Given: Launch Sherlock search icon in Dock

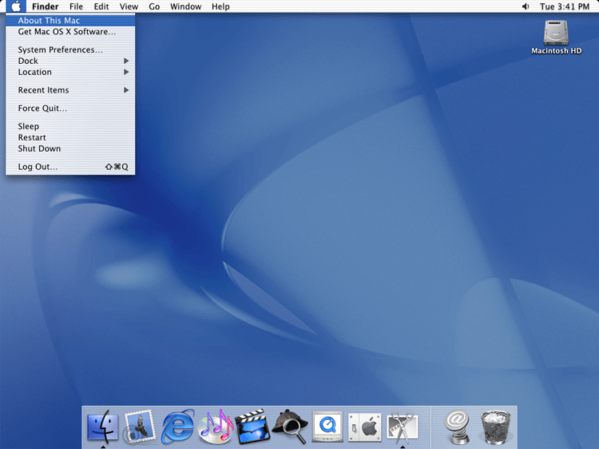Looking at the screenshot, I should [x=291, y=427].
